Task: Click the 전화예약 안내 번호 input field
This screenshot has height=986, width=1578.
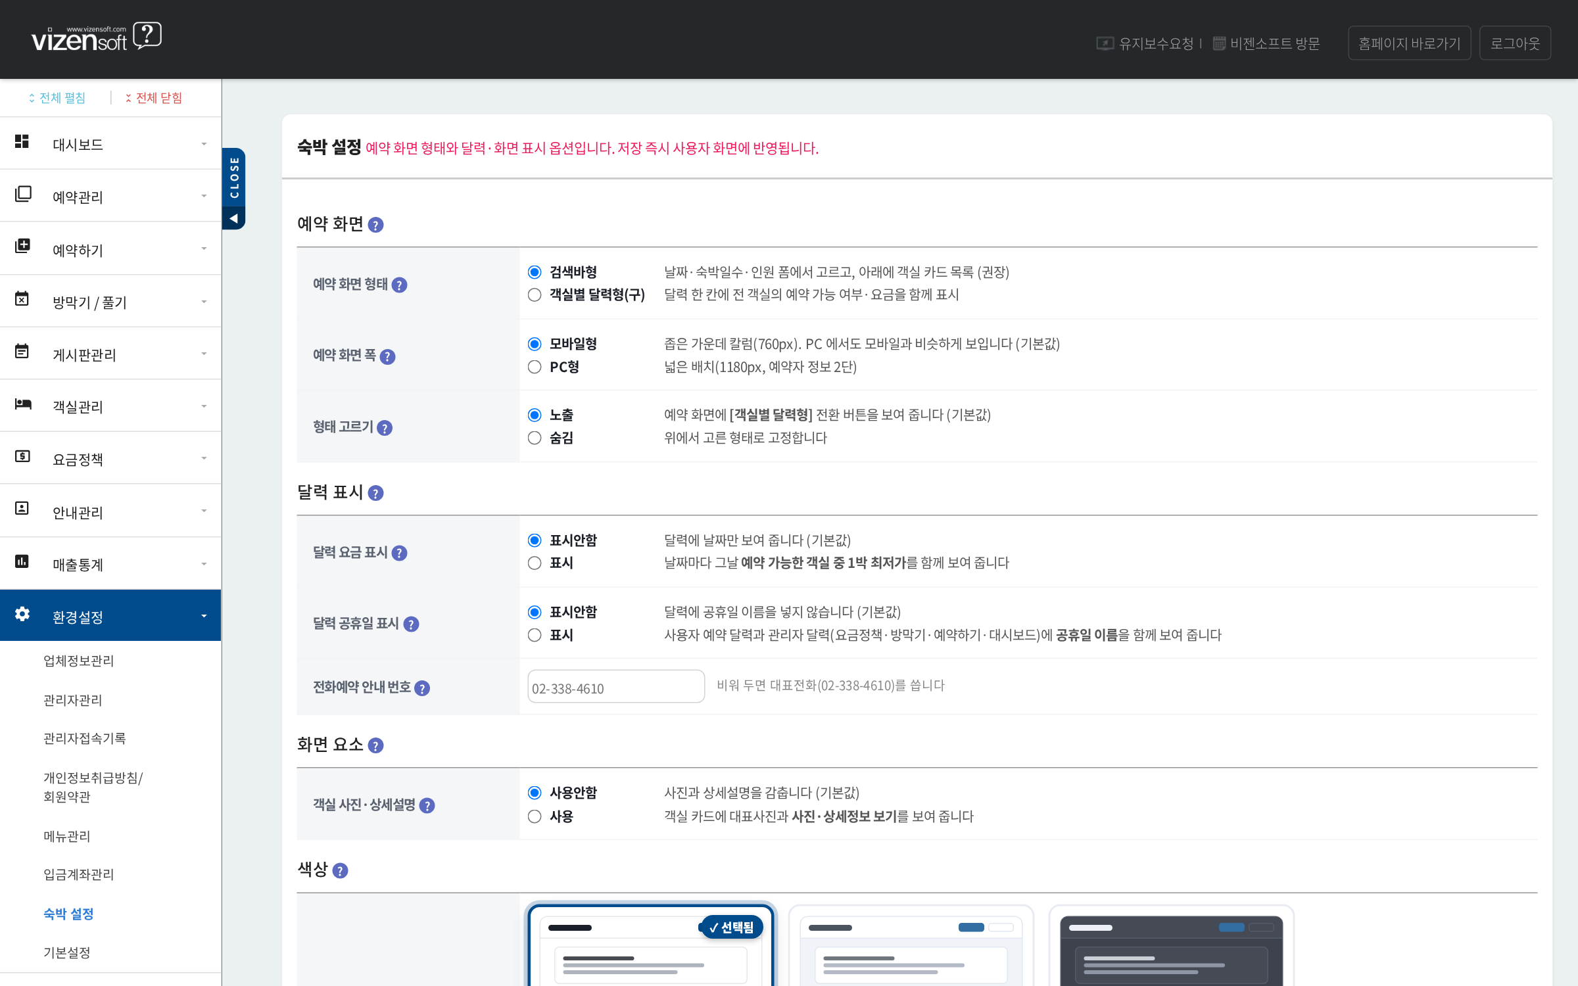Action: pyautogui.click(x=616, y=687)
